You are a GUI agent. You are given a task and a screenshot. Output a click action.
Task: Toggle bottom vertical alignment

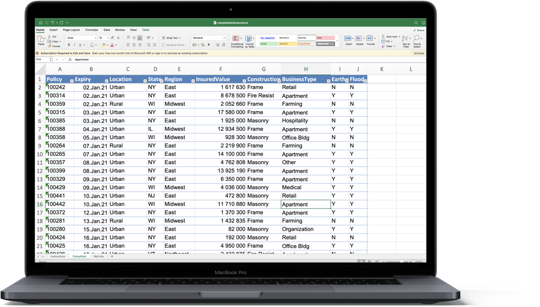coord(140,38)
